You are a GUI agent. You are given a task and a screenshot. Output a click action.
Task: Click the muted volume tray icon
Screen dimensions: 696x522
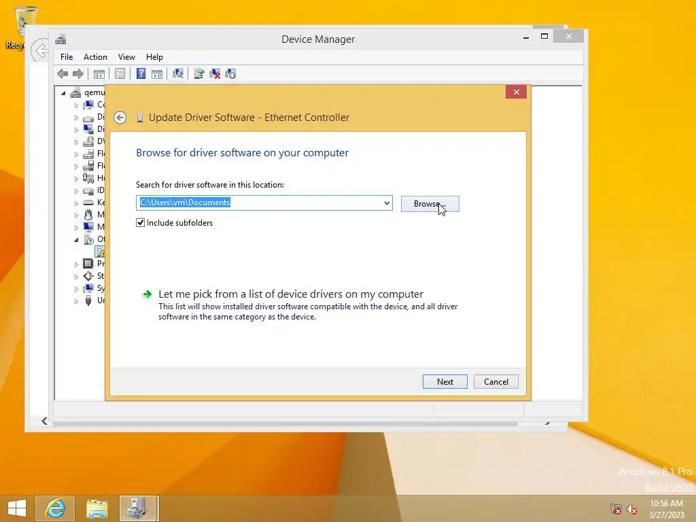pos(632,509)
